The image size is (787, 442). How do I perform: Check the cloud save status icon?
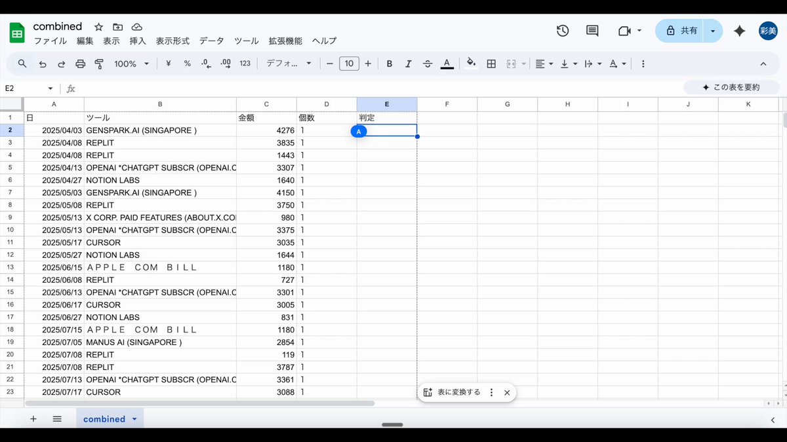(x=136, y=27)
